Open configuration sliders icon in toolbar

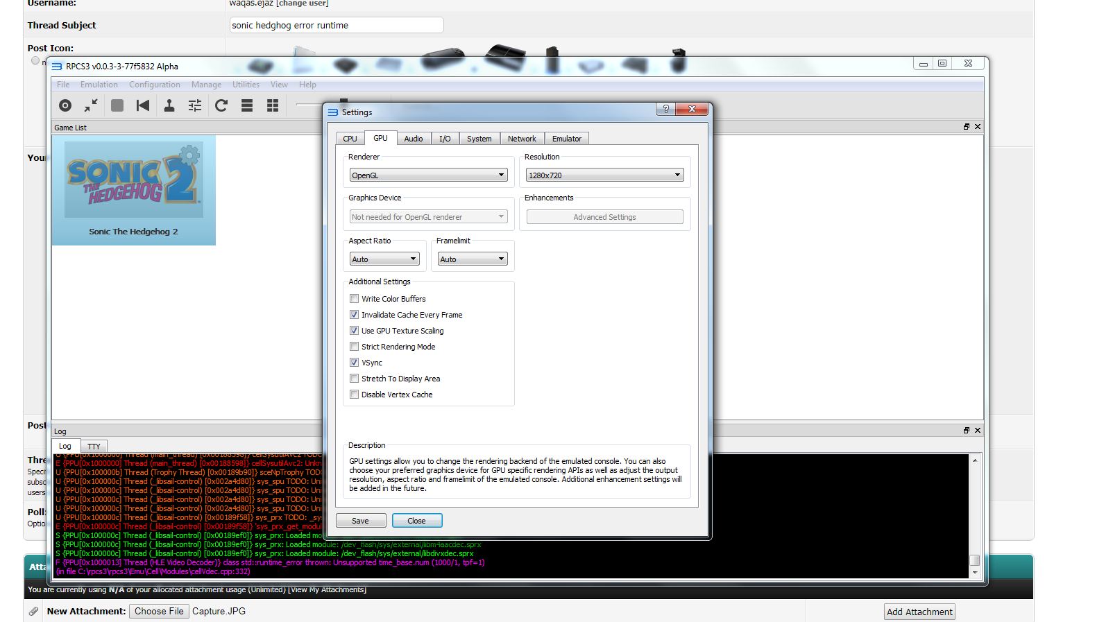[x=195, y=105]
